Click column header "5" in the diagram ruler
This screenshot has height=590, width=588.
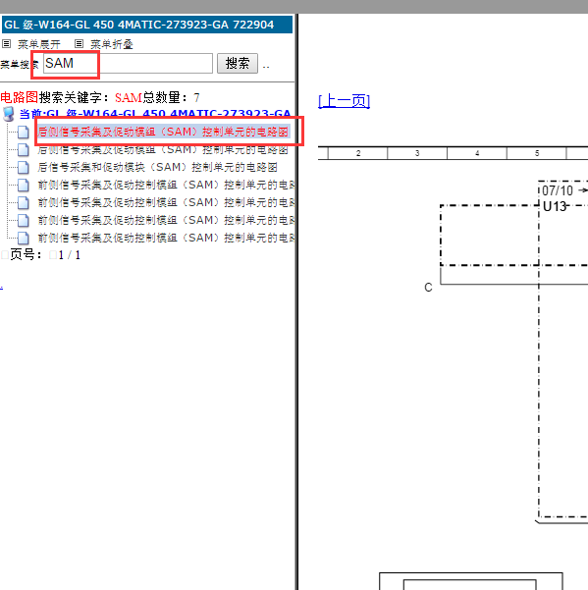coord(537,153)
